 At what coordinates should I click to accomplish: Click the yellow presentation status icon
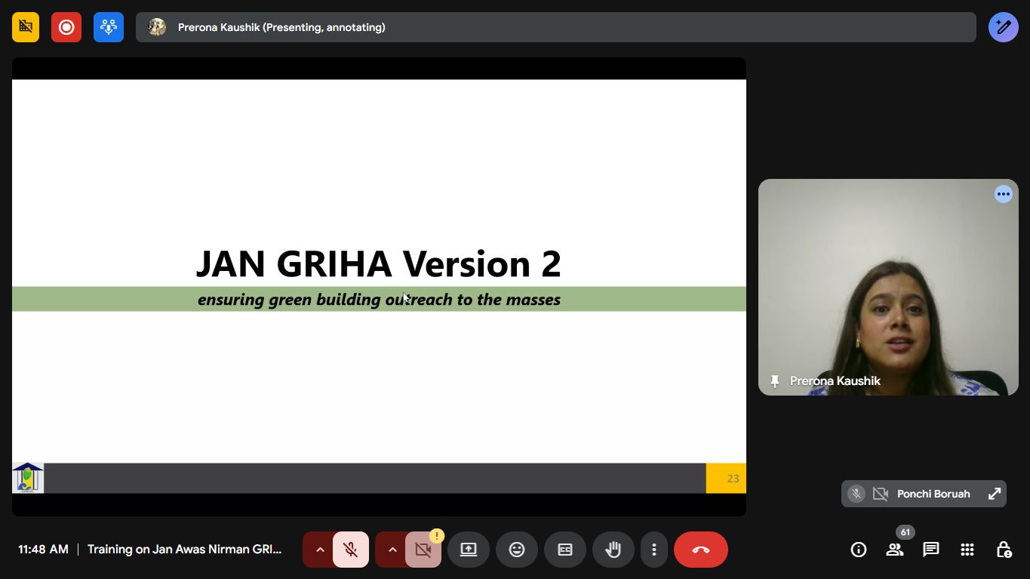pyautogui.click(x=25, y=26)
